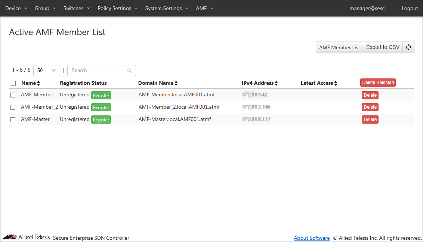
Task: Click Export to CSV button
Action: pos(383,47)
